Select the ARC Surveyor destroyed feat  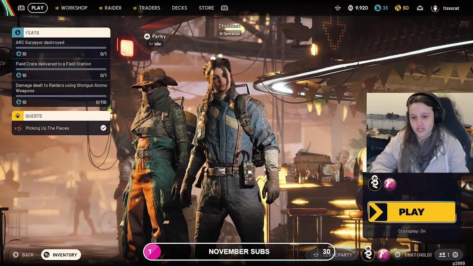pyautogui.click(x=61, y=48)
